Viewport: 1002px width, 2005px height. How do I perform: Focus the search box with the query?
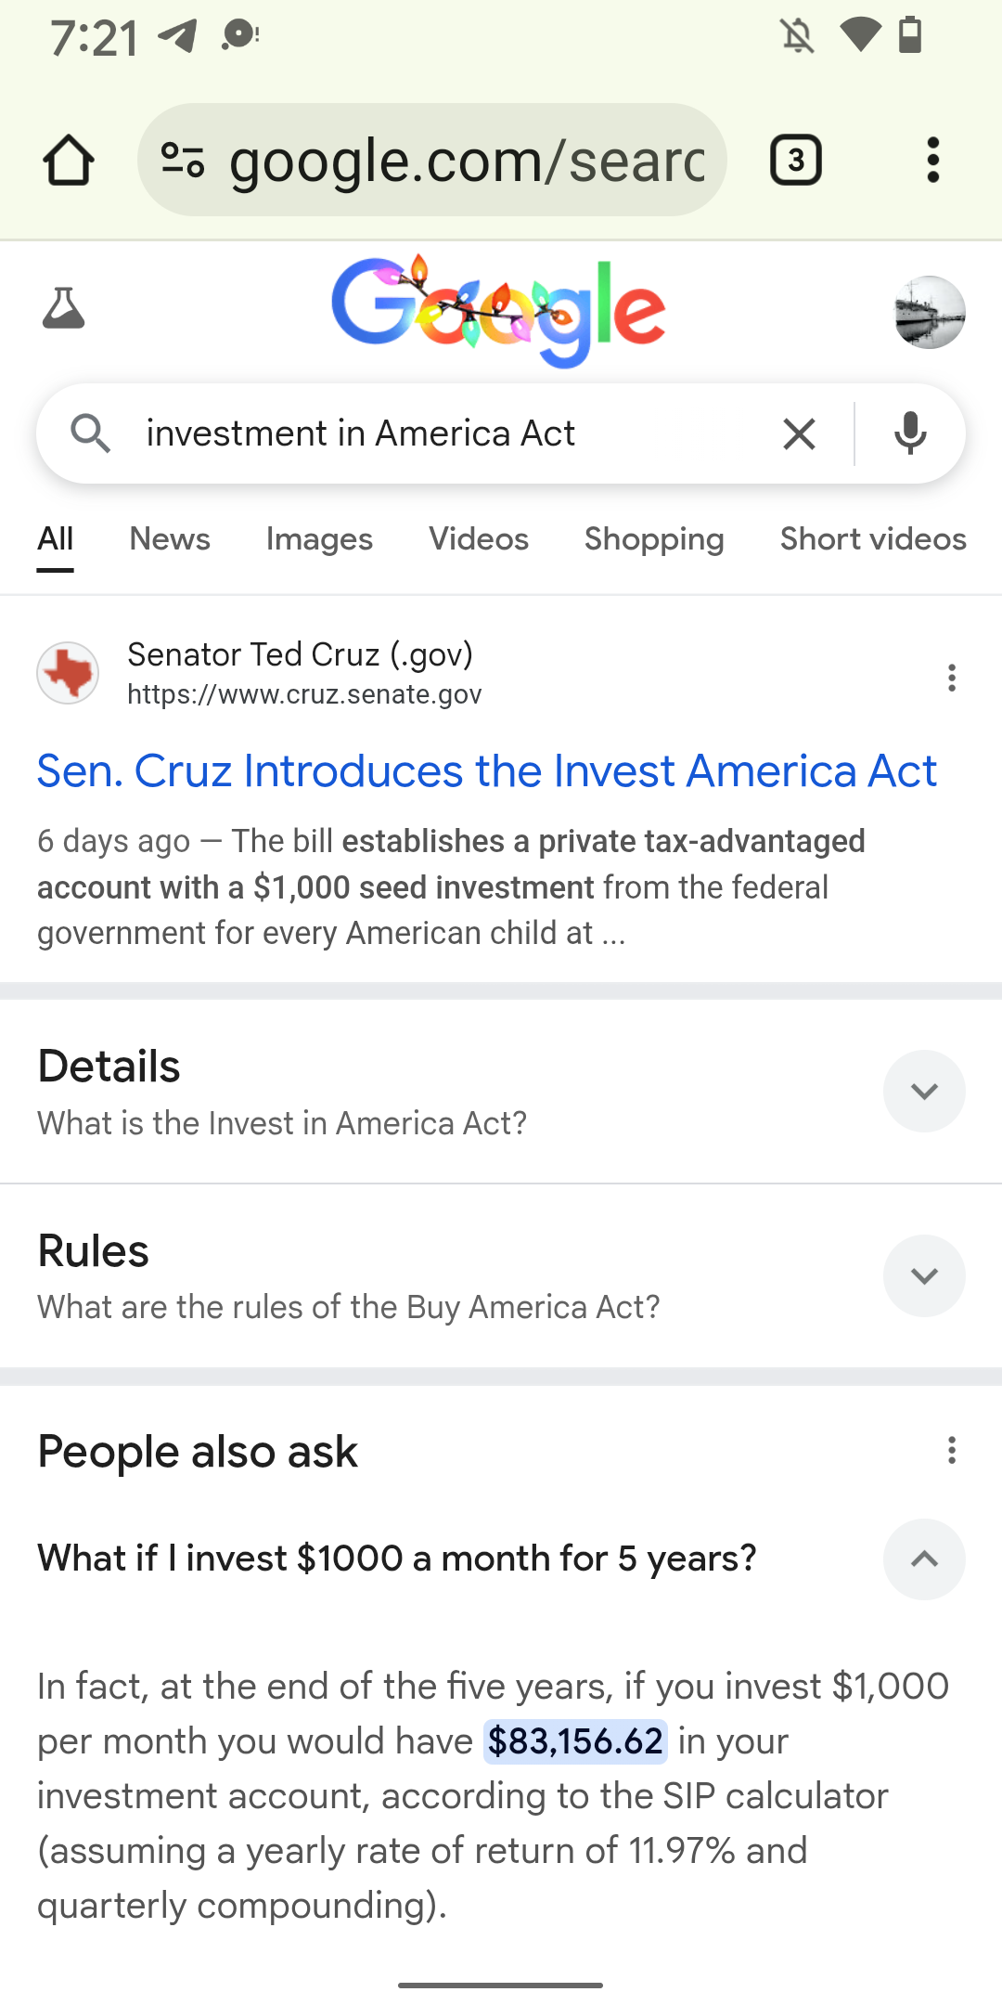point(445,433)
